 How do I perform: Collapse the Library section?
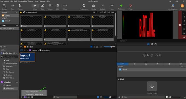pos(17,12)
